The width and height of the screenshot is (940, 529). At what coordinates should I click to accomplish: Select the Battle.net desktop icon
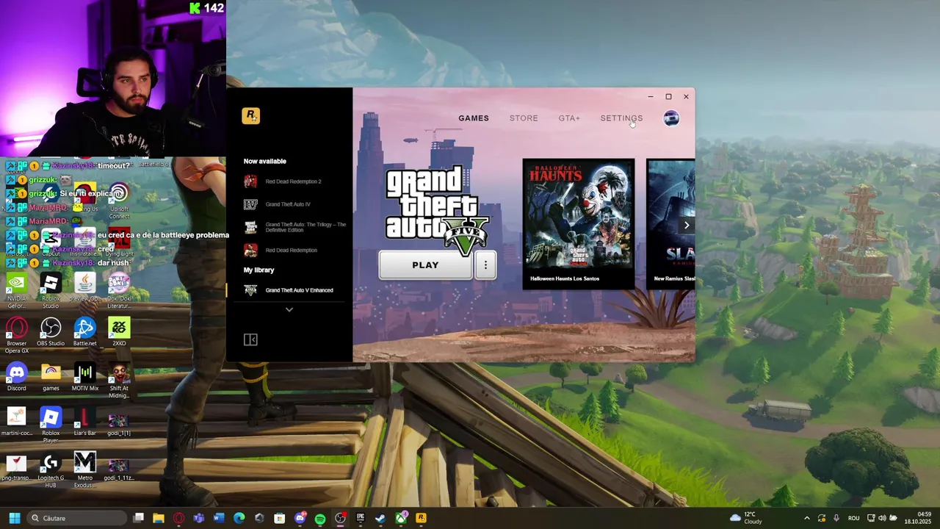click(84, 333)
